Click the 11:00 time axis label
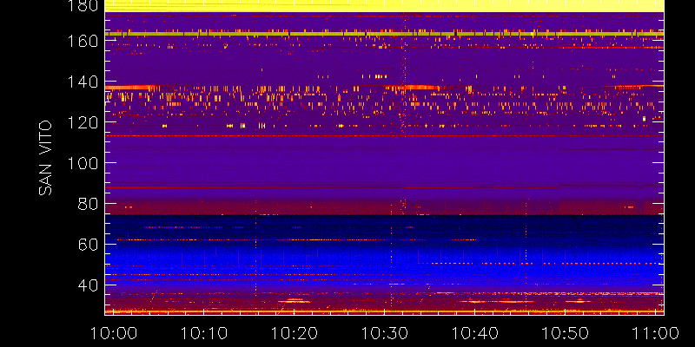Image resolution: width=695 pixels, height=347 pixels. coord(656,333)
